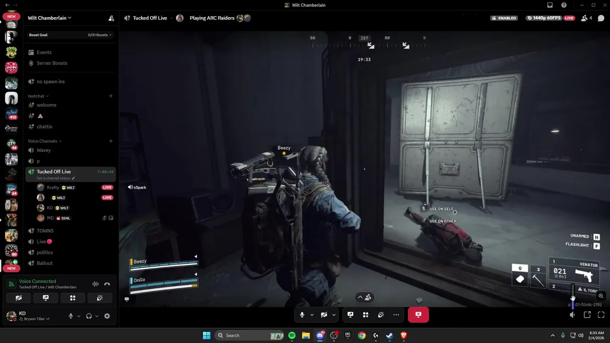
Task: Open more options ellipsis in stream controls
Action: coord(396,315)
